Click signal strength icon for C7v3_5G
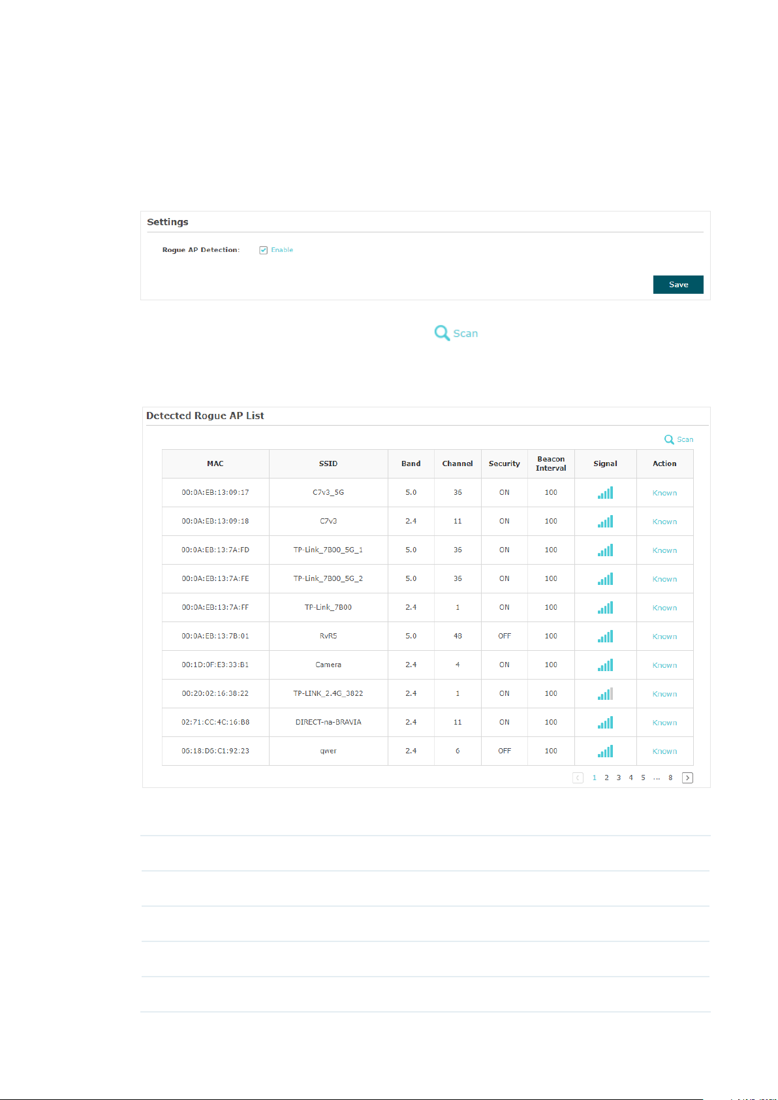The image size is (778, 1100). click(x=605, y=493)
